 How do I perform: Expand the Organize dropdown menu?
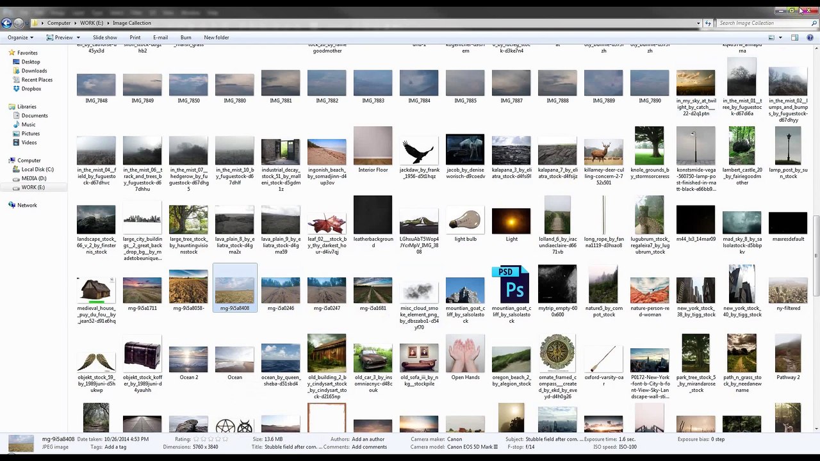[x=20, y=38]
